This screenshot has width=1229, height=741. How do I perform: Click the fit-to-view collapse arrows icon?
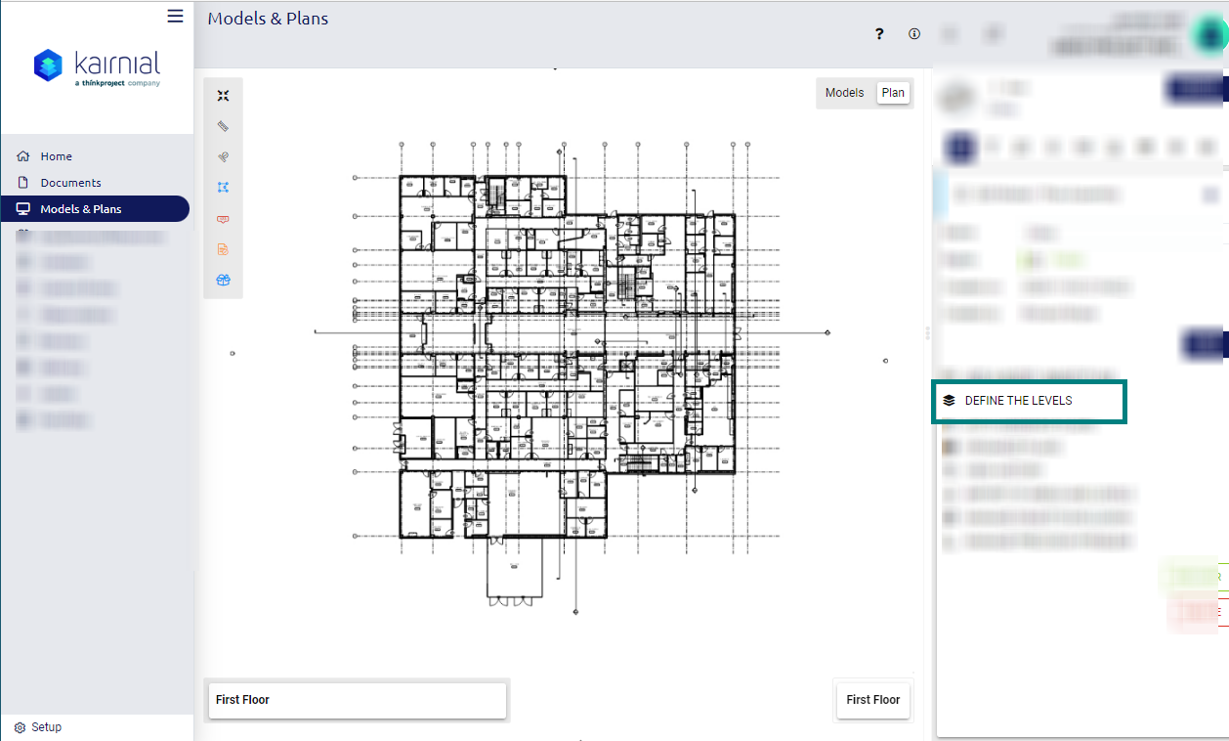[x=224, y=95]
